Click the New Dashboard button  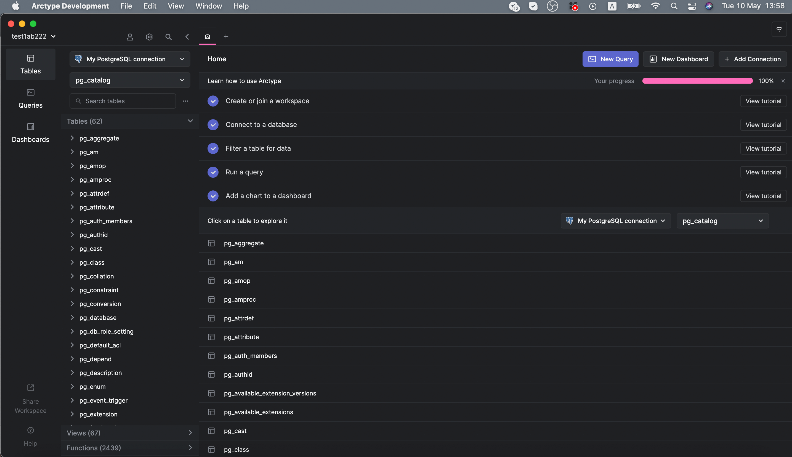pos(678,59)
